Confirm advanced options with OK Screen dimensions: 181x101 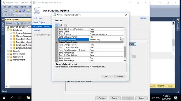pos(107,77)
